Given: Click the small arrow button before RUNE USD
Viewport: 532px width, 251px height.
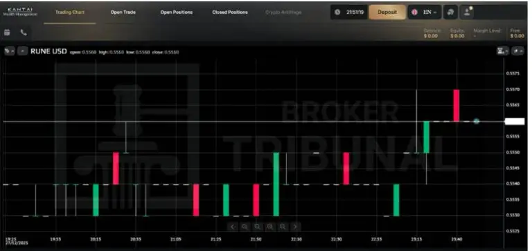Looking at the screenshot, I should [22, 51].
